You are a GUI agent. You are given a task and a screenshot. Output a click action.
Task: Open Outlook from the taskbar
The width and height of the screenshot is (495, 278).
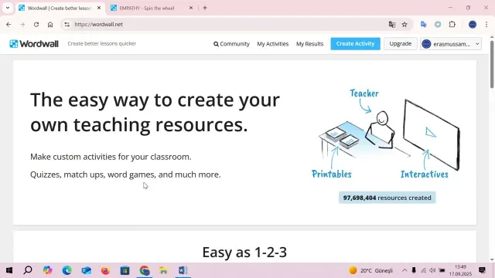[86, 270]
